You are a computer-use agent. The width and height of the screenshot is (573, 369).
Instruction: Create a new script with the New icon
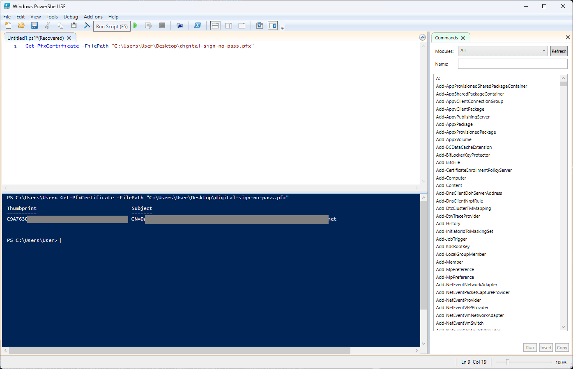pos(8,25)
